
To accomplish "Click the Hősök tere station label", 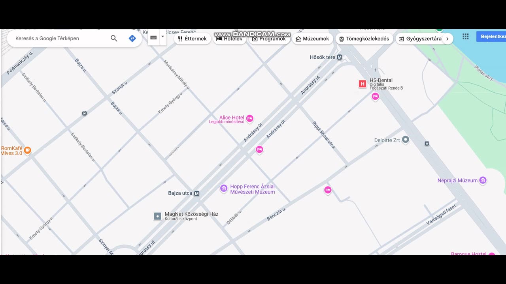I will coord(323,57).
